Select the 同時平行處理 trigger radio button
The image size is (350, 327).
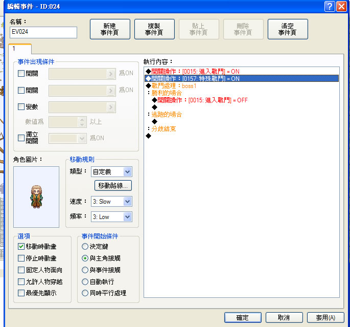[85, 293]
